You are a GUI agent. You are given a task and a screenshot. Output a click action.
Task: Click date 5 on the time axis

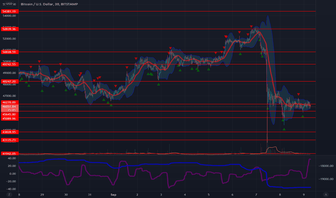(x=208, y=194)
